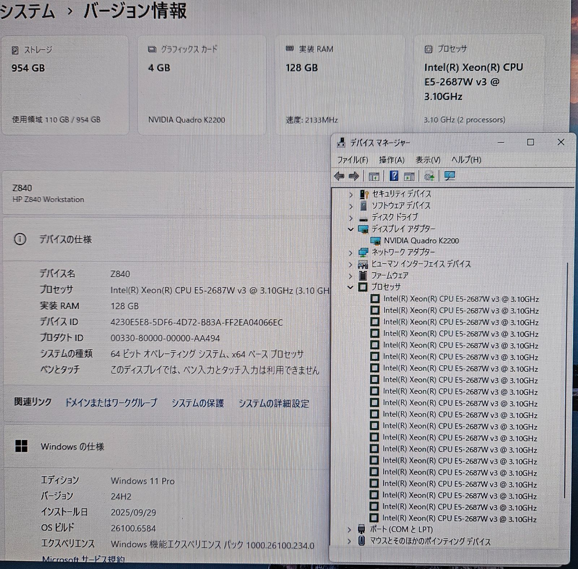
Task: Click the システムの詳細設定 link
Action: [x=275, y=404]
